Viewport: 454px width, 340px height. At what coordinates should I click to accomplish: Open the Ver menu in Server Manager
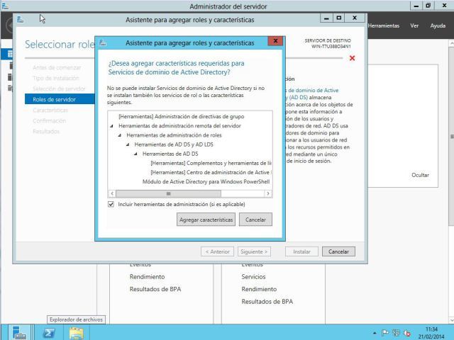[x=414, y=25]
